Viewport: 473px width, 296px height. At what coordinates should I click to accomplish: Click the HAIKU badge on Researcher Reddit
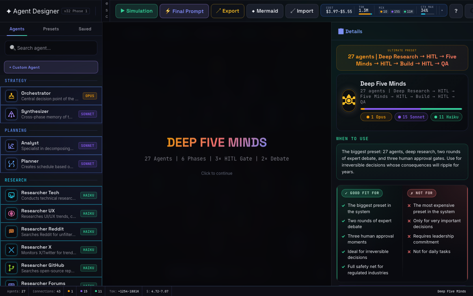(89, 232)
